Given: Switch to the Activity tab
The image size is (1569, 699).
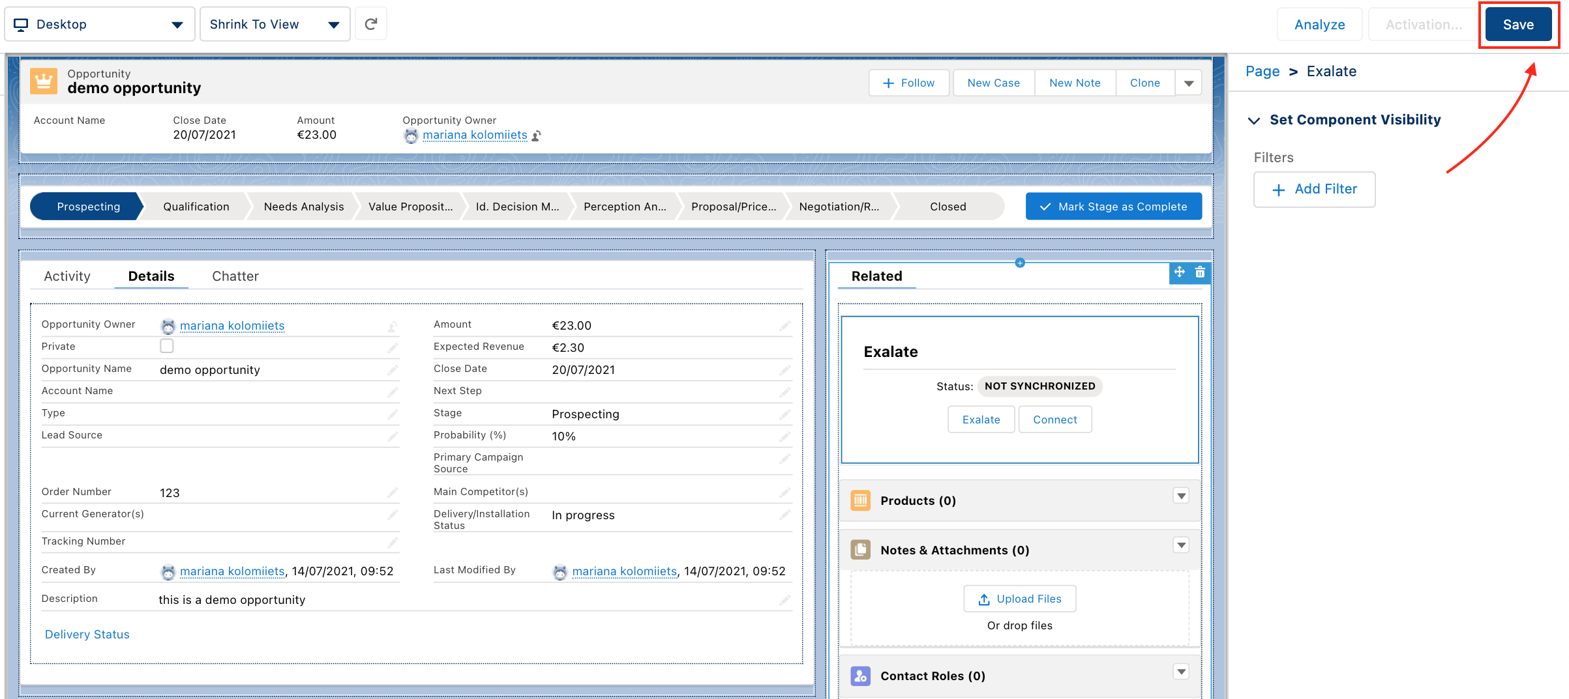Looking at the screenshot, I should coord(67,276).
